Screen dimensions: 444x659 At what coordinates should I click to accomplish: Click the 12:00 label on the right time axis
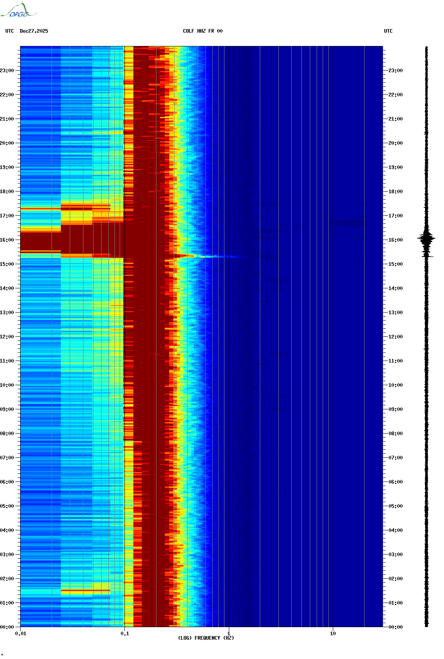click(395, 337)
